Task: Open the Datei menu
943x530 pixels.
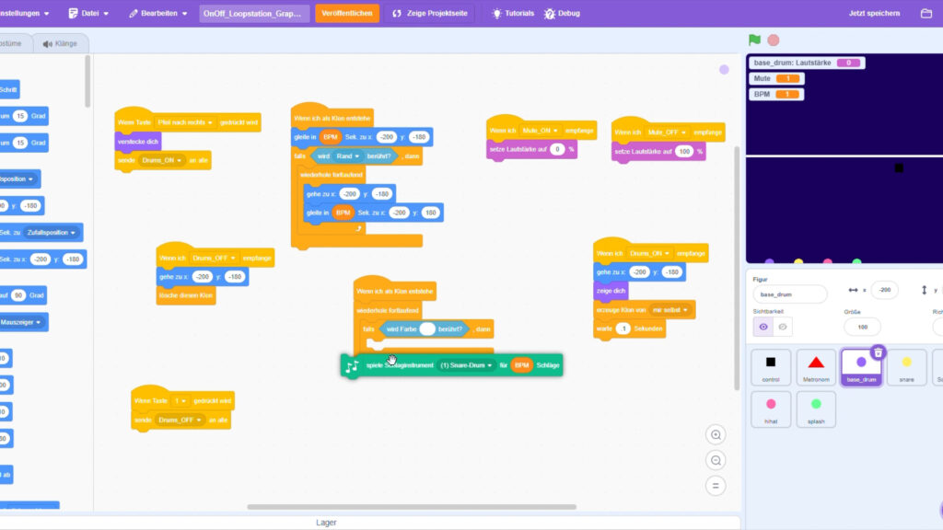Action: [x=88, y=14]
